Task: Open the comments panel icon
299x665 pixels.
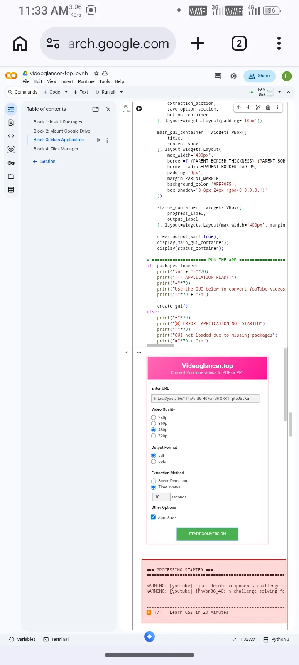Action: (218, 76)
